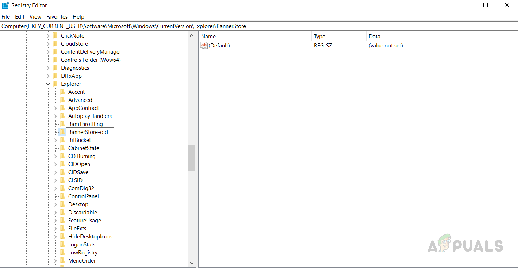Select the Controls Folder (Wow64) key
Viewport: 518px width, 268px height.
[x=91, y=60]
